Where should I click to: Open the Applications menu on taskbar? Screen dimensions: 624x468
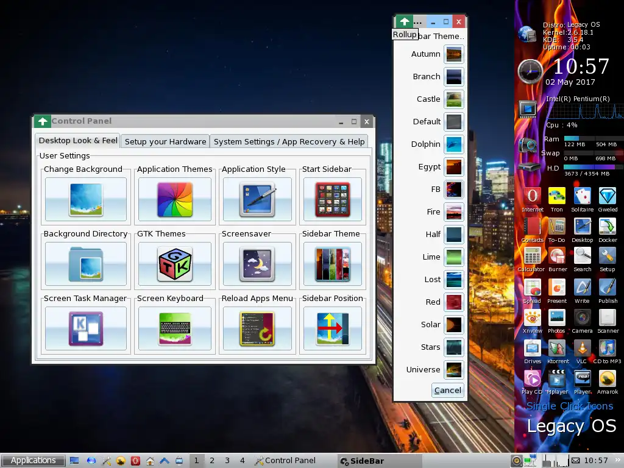pyautogui.click(x=33, y=461)
